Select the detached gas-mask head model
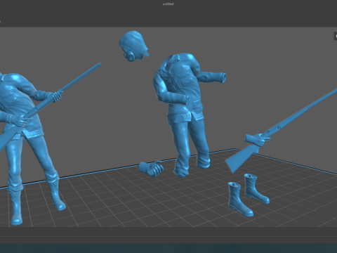 [133, 46]
